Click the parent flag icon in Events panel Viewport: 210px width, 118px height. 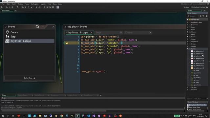[37, 27]
